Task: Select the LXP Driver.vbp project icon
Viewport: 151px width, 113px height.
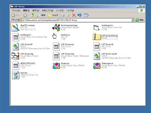Action: 15,56
